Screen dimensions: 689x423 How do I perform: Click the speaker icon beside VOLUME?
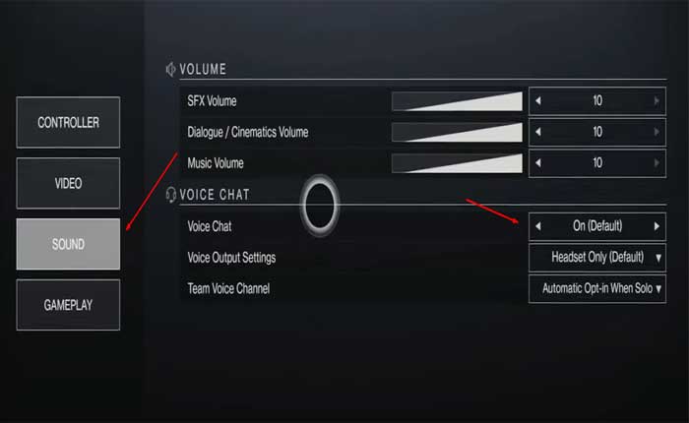click(170, 70)
